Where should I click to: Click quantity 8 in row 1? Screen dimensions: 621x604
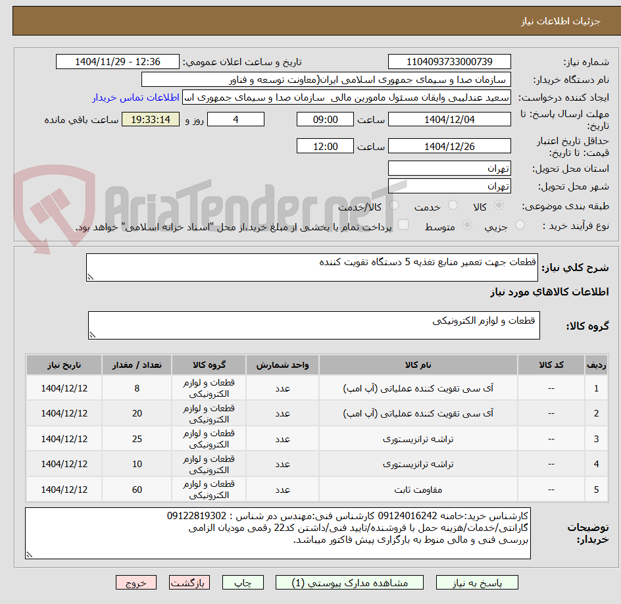click(x=137, y=388)
